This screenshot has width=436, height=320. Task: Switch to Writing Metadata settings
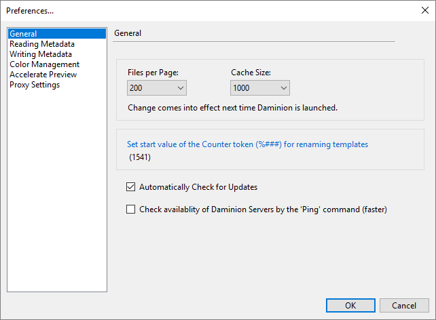point(41,54)
